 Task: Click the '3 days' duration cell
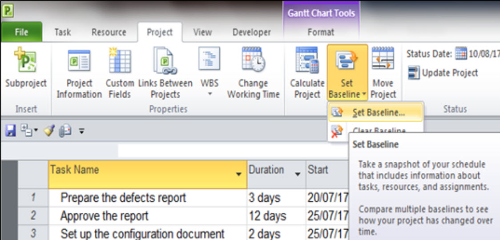click(x=276, y=198)
